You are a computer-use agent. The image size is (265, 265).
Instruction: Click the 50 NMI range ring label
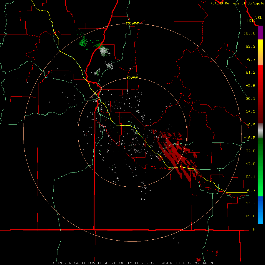pos(132,78)
